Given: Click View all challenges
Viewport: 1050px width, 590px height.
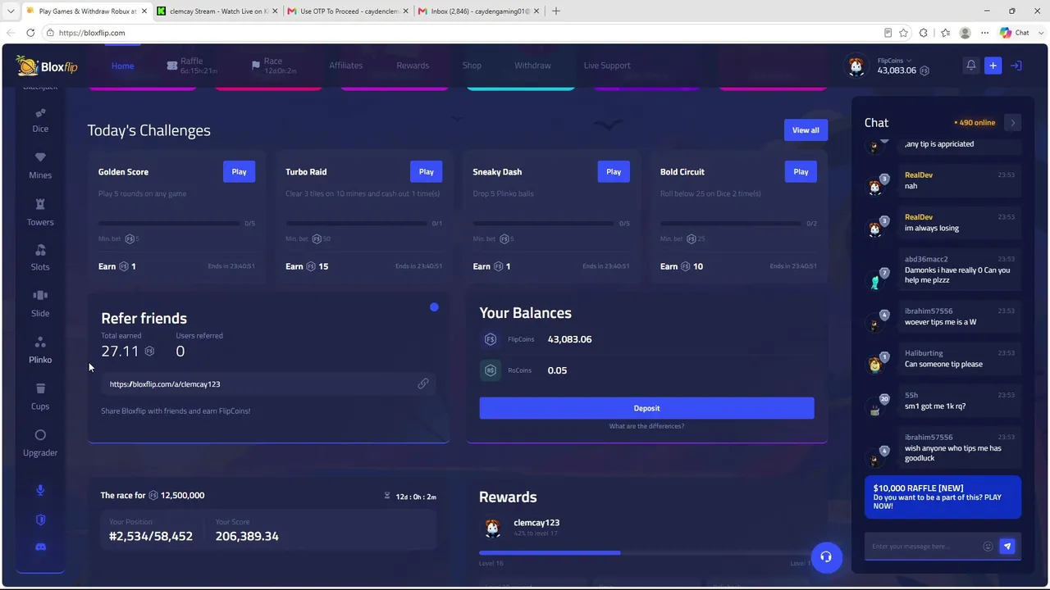Looking at the screenshot, I should coord(806,130).
